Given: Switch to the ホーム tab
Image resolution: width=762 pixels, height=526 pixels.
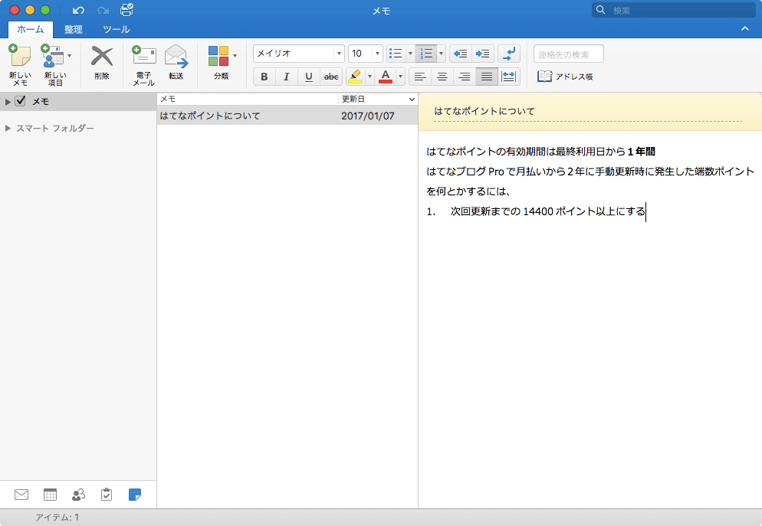Looking at the screenshot, I should pos(31,30).
